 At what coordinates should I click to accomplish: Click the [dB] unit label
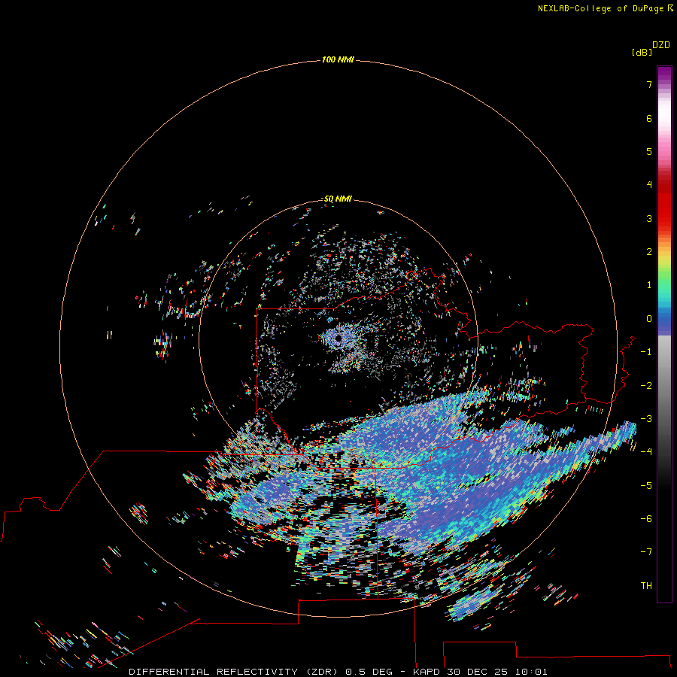642,53
